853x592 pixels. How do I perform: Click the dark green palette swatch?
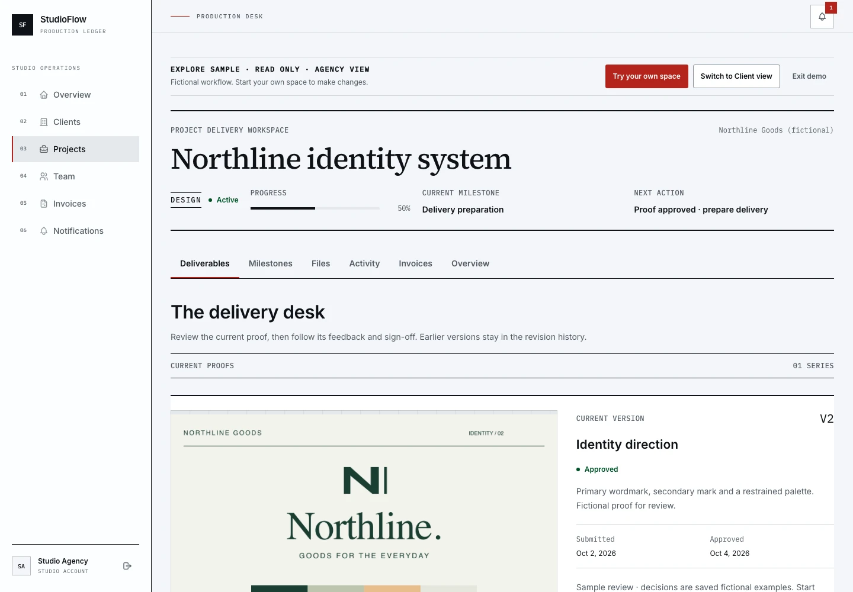click(279, 588)
